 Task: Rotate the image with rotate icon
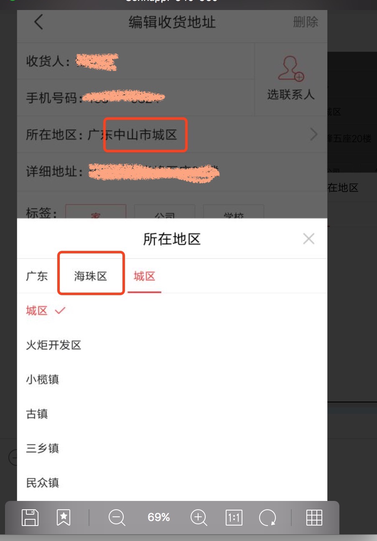point(267,518)
